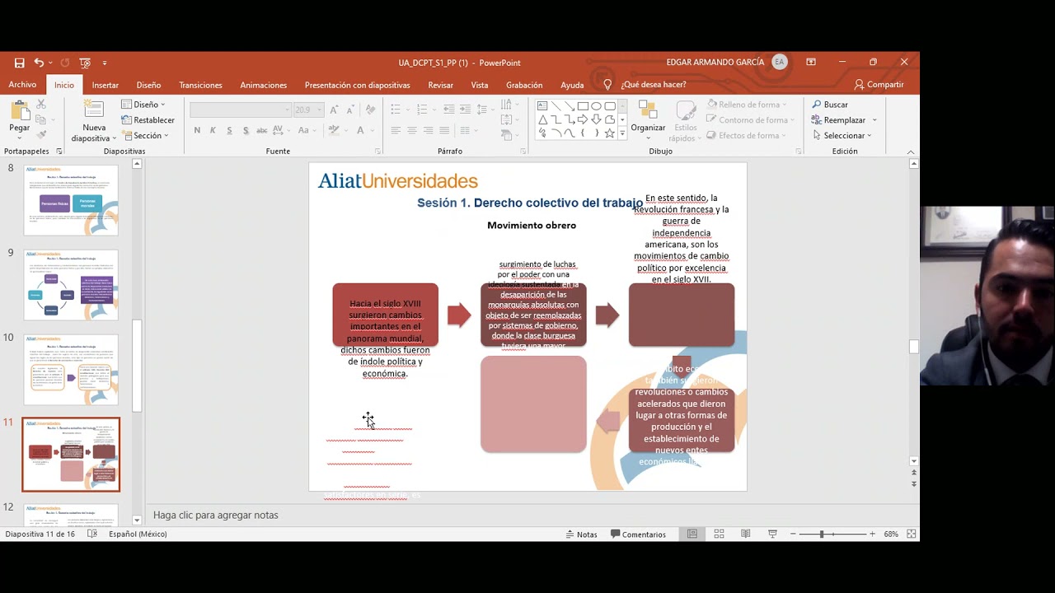Click Buscar find button
The width and height of the screenshot is (1055, 593).
pyautogui.click(x=829, y=105)
